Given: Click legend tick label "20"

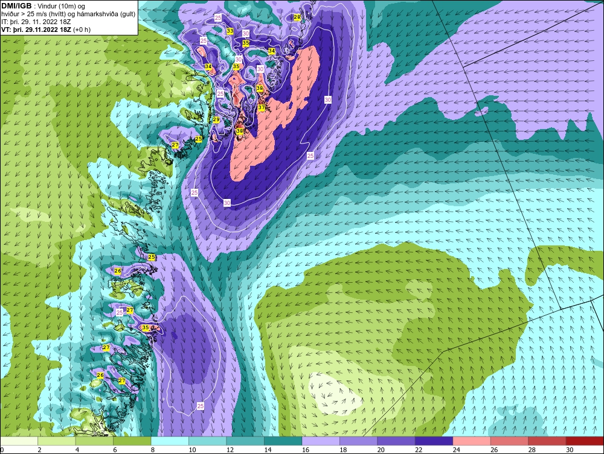Looking at the screenshot, I should point(381,450).
